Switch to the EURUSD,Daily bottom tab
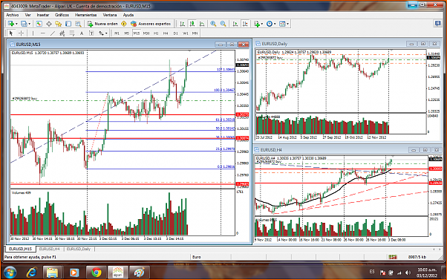This screenshot has width=447, height=280. coord(79,249)
